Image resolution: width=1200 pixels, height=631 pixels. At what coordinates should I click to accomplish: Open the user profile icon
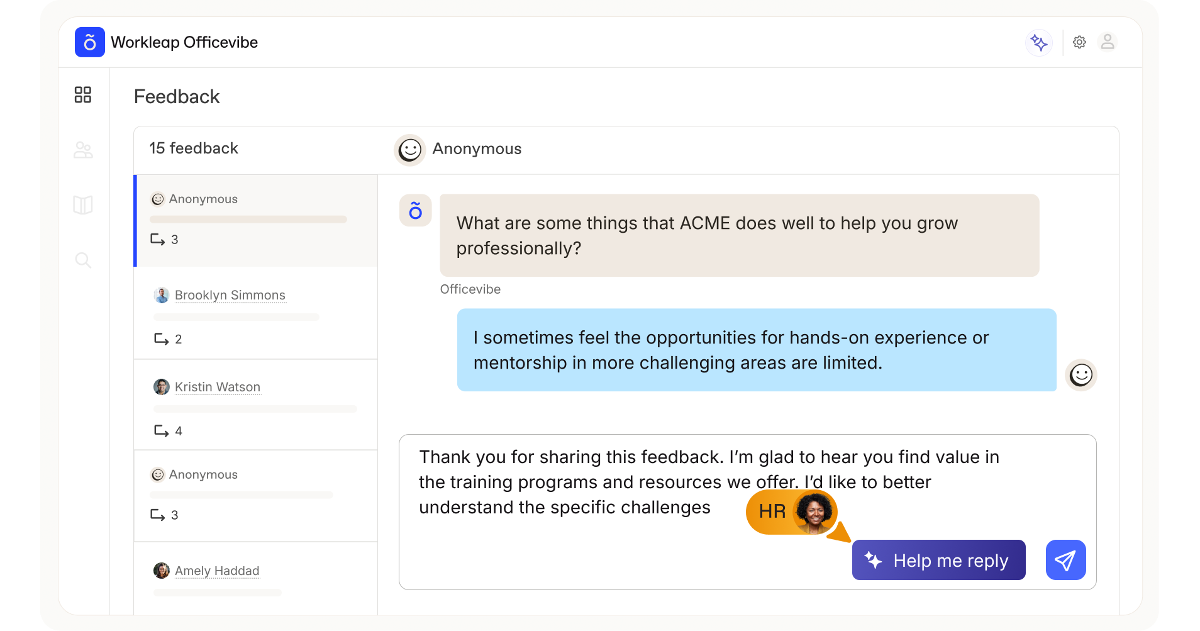click(x=1107, y=42)
